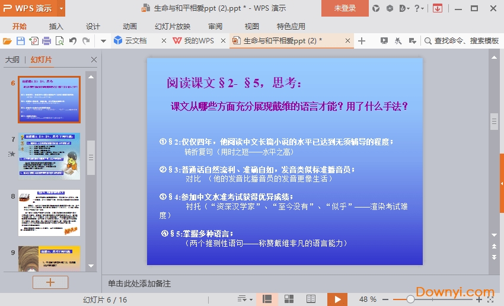The width and height of the screenshot is (504, 306).
Task: Select slide 6 thumbnail
Action: (x=49, y=100)
